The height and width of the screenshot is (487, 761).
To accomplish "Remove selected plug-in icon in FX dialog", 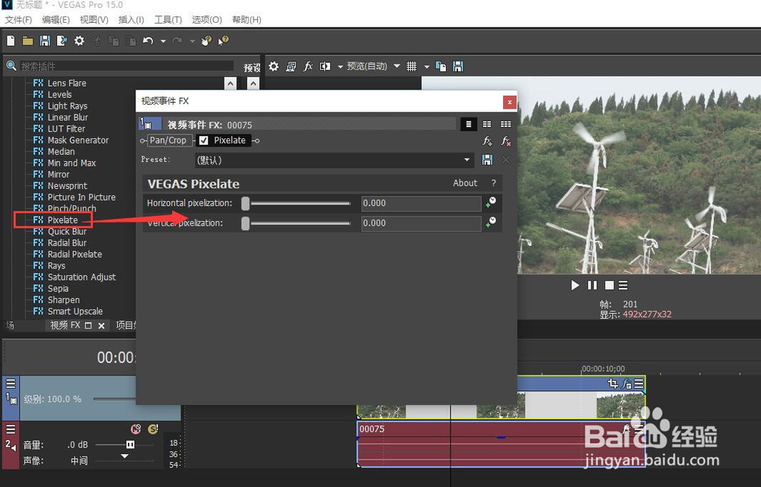I will 506,141.
